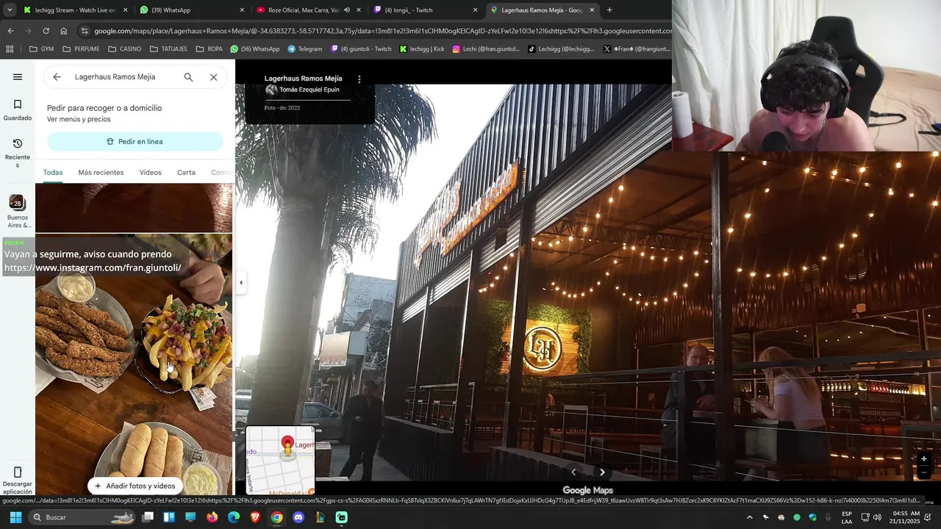Open Microsoft Edge from the taskbar

pyautogui.click(x=233, y=517)
